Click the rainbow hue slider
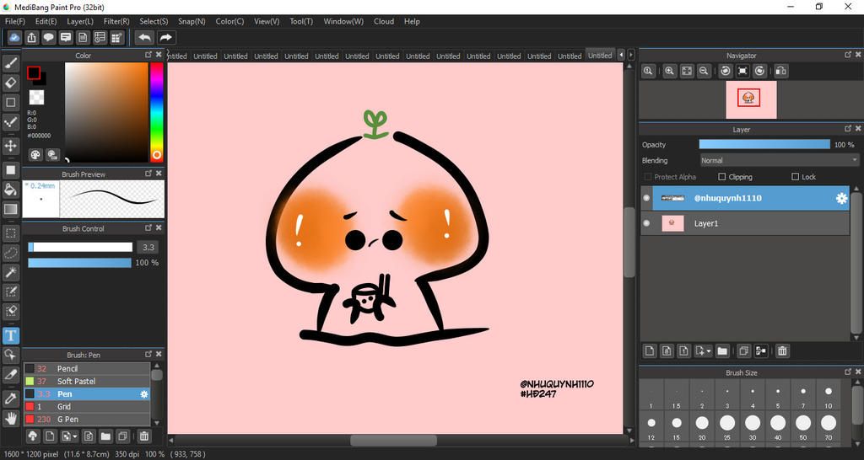The height and width of the screenshot is (460, 864). [156, 112]
